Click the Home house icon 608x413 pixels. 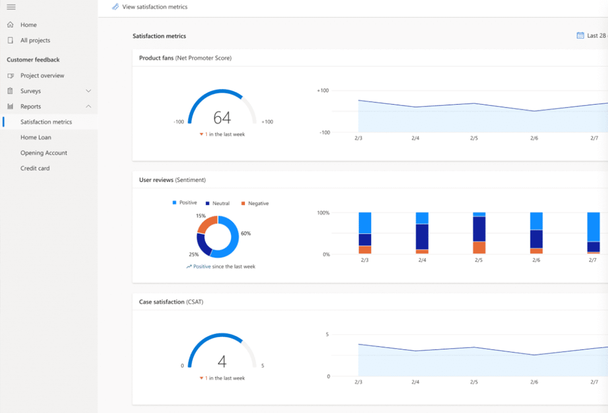coord(10,25)
